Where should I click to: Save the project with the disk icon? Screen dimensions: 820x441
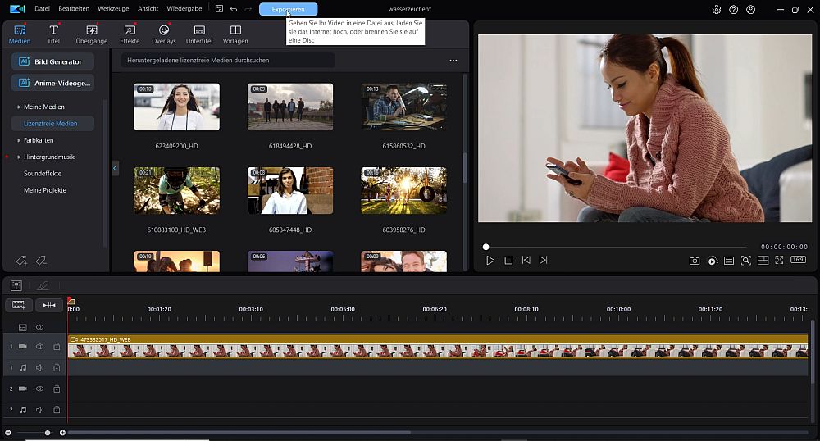click(x=219, y=9)
